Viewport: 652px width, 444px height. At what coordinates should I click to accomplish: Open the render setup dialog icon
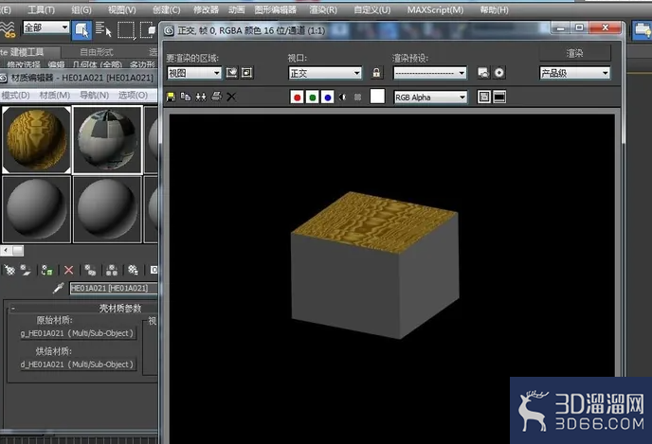click(x=483, y=73)
